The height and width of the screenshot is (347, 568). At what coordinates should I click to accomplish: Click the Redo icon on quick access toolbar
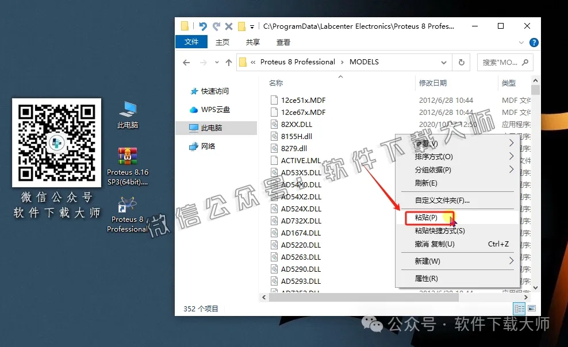coord(217,26)
